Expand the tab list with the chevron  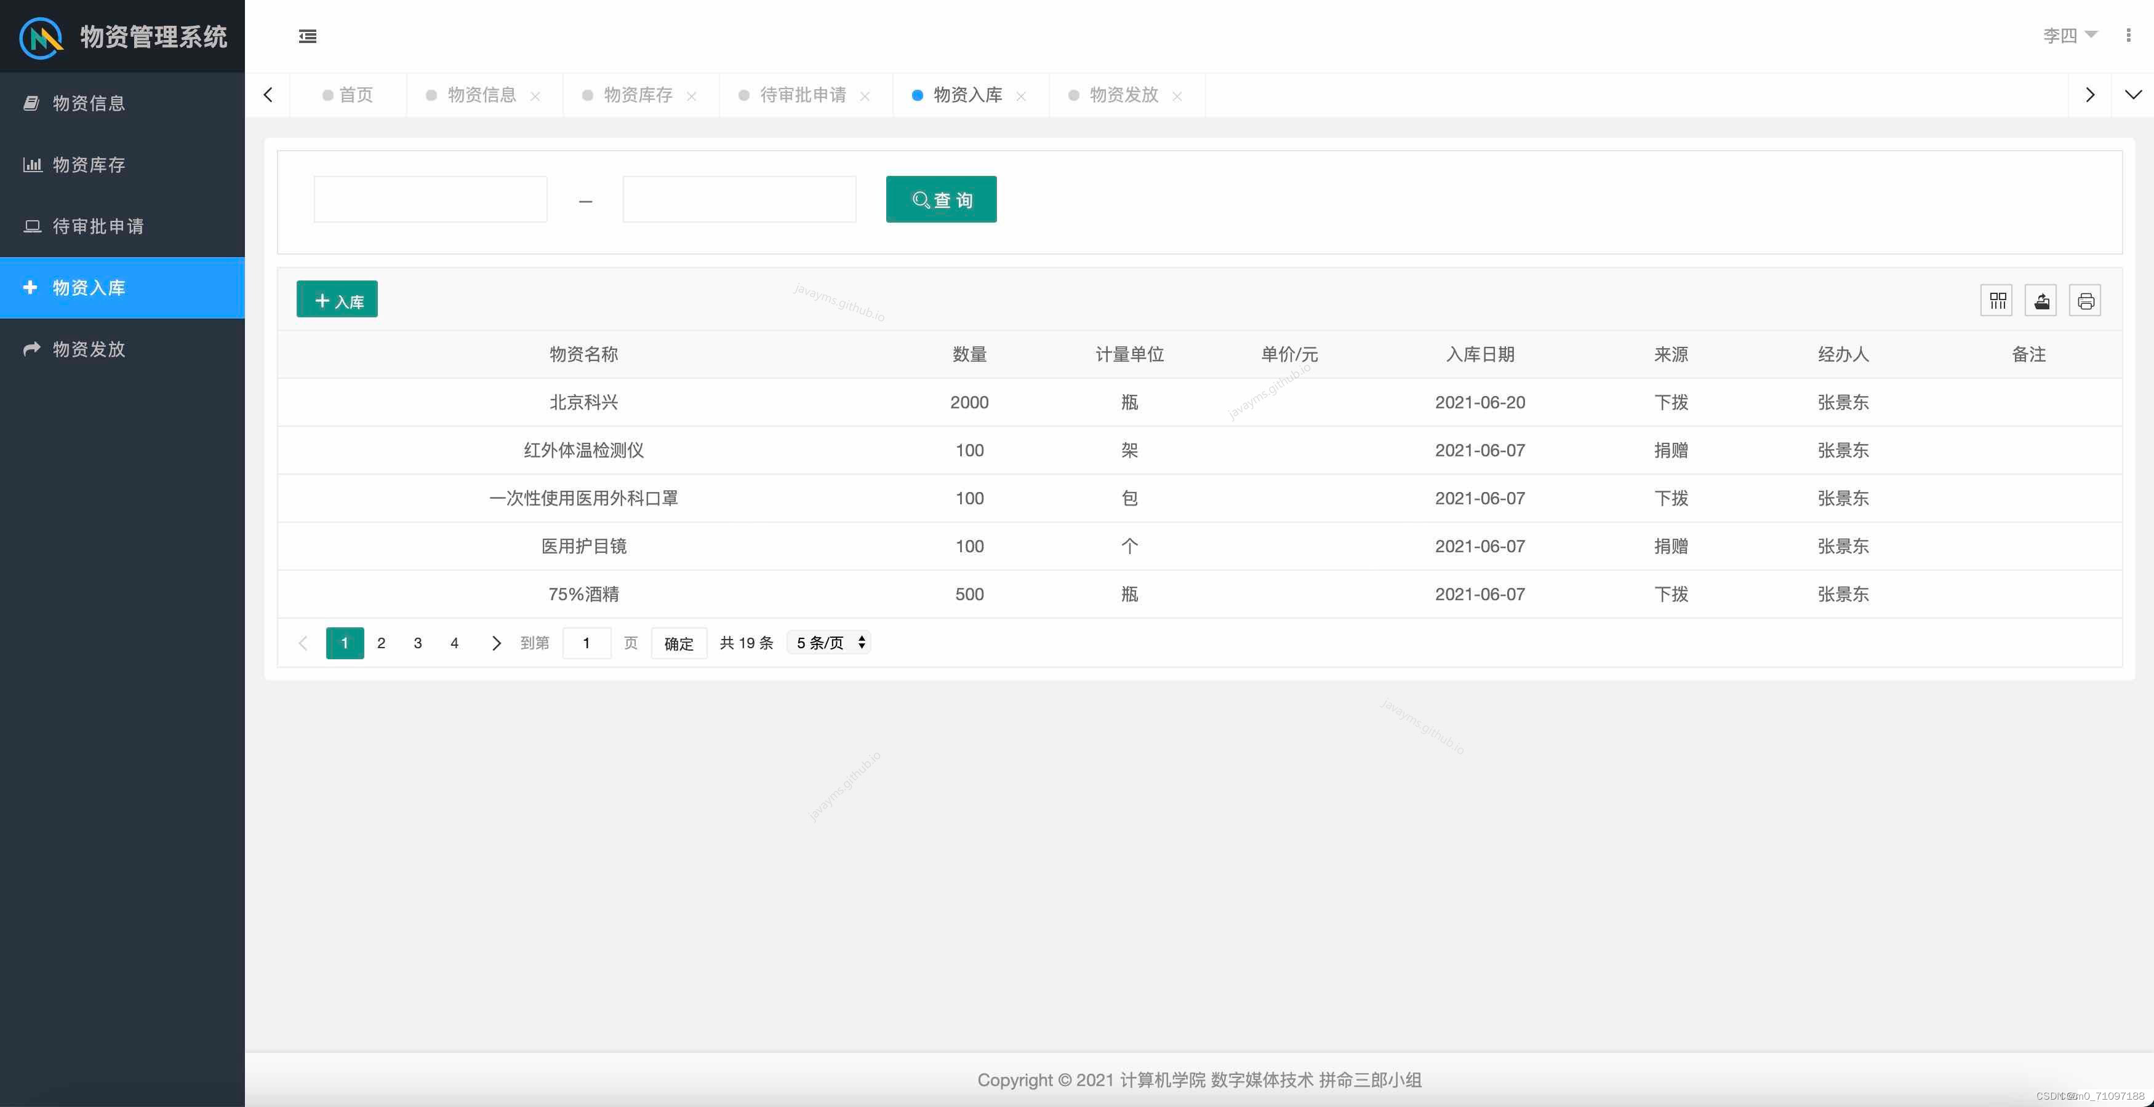tap(2133, 95)
